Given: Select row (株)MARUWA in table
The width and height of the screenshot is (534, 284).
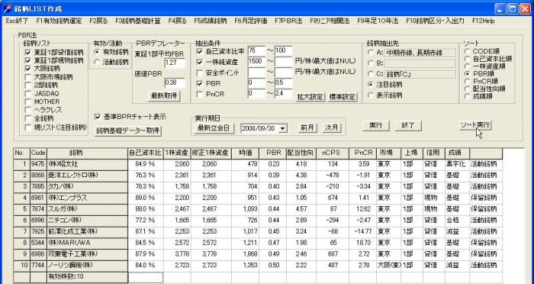Looking at the screenshot, I should tap(258, 243).
